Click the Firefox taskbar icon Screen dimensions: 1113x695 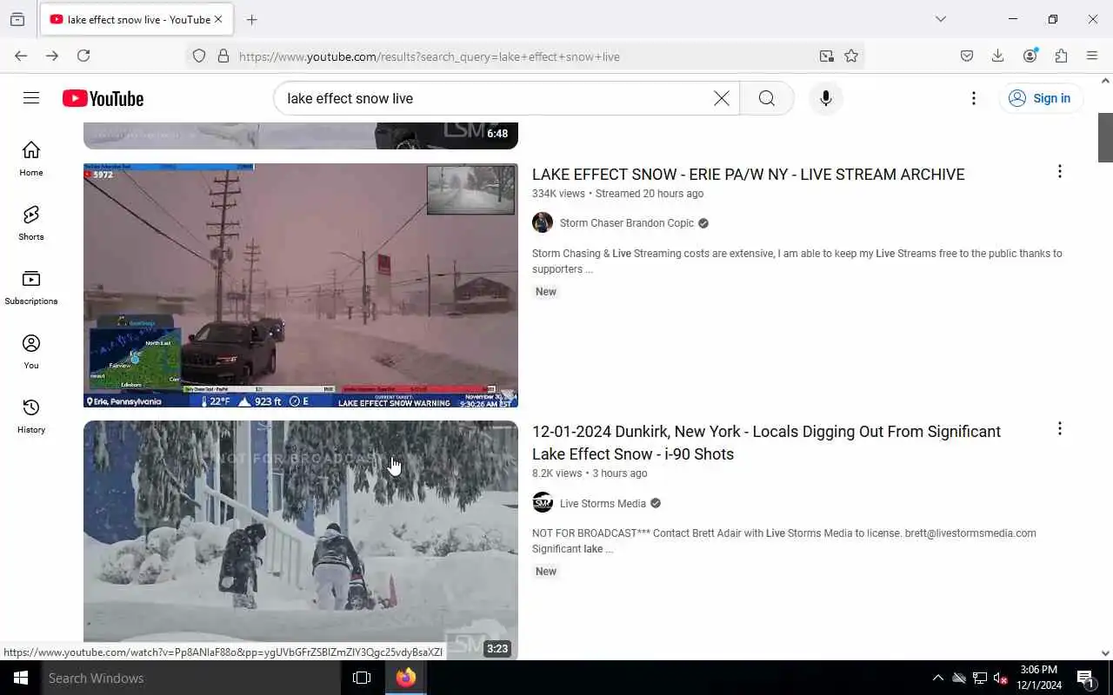(405, 678)
